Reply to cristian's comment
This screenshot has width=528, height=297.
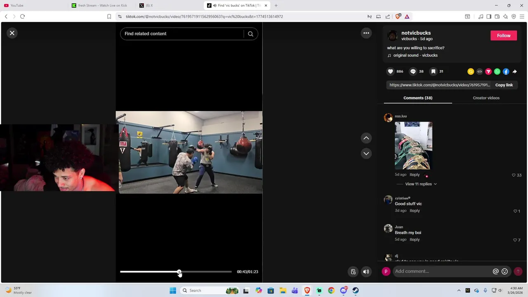click(415, 211)
